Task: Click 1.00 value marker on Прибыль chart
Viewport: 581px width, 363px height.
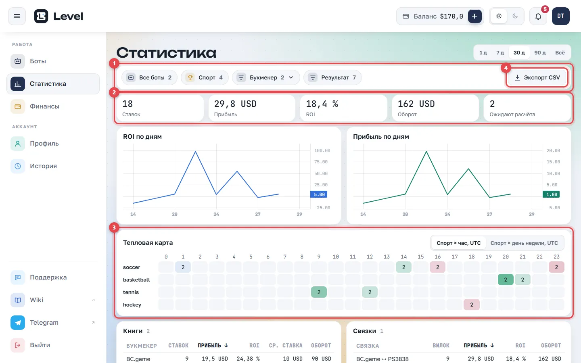Action: pyautogui.click(x=552, y=194)
